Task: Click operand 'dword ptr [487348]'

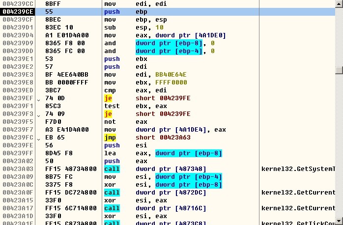Action: click(x=171, y=169)
